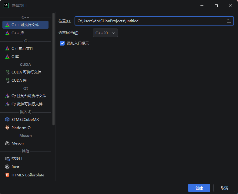Select the 'PlatformIO' list label
Viewport: 238px width, 194px height.
tap(21, 128)
